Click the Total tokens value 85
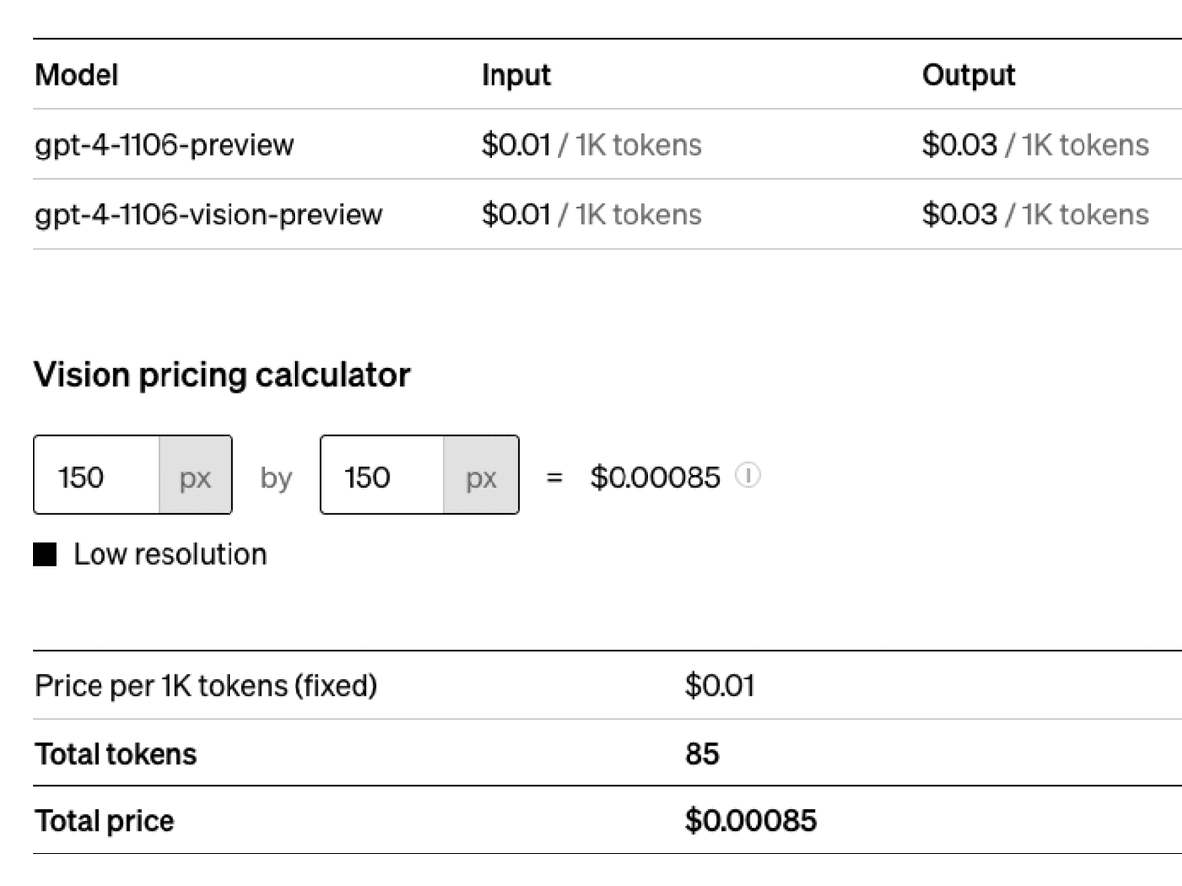Image resolution: width=1182 pixels, height=886 pixels. (702, 754)
